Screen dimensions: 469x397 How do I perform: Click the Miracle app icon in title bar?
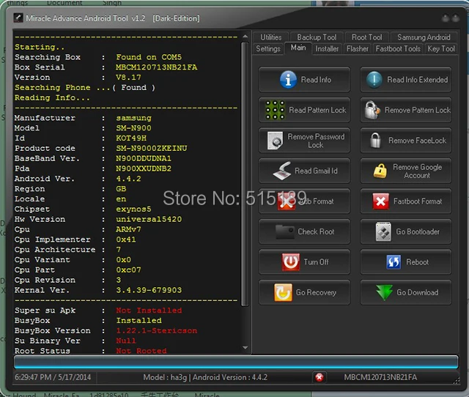click(x=18, y=18)
